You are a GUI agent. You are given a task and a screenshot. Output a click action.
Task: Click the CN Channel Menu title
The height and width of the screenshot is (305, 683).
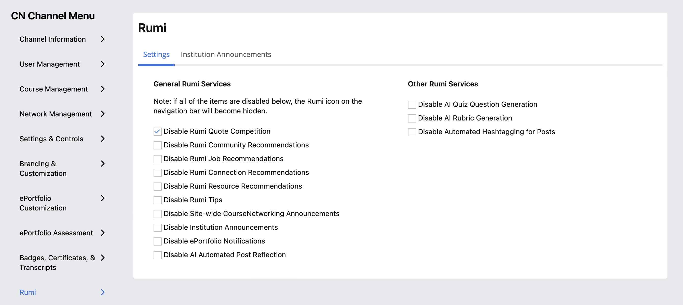click(x=53, y=16)
